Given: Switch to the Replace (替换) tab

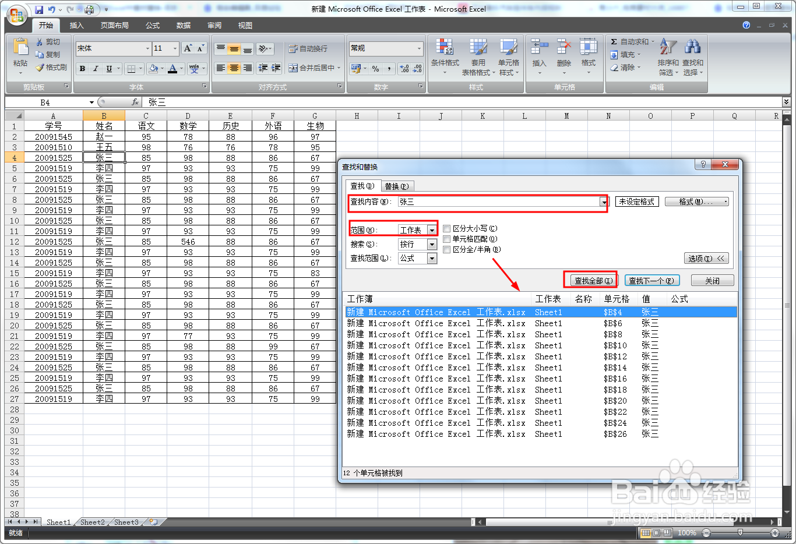Looking at the screenshot, I should (396, 186).
